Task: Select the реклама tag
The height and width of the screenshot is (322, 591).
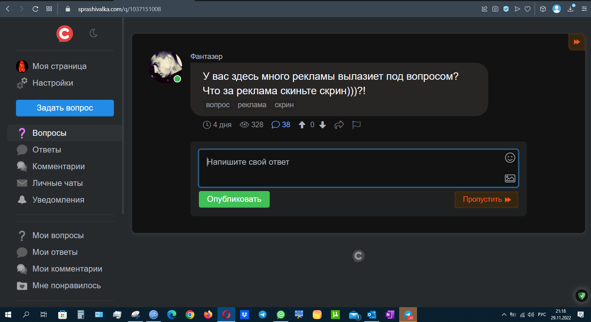Action: [252, 105]
